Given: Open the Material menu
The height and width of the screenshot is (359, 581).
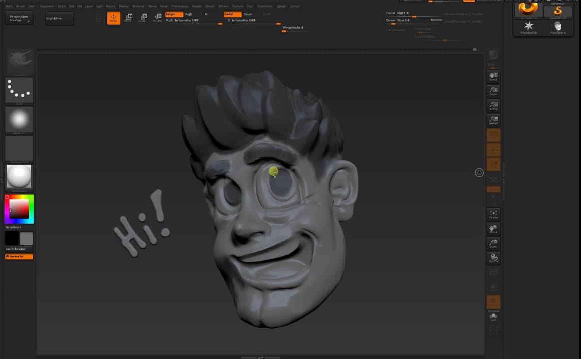Looking at the screenshot, I should pos(138,6).
